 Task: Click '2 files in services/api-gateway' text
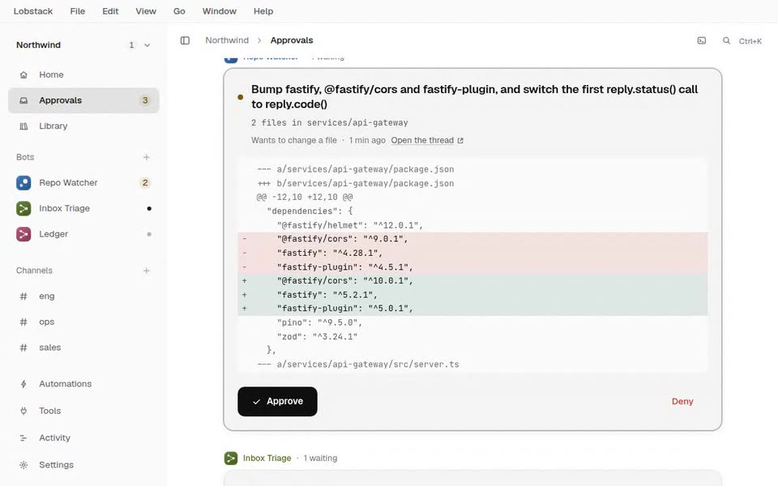point(330,122)
